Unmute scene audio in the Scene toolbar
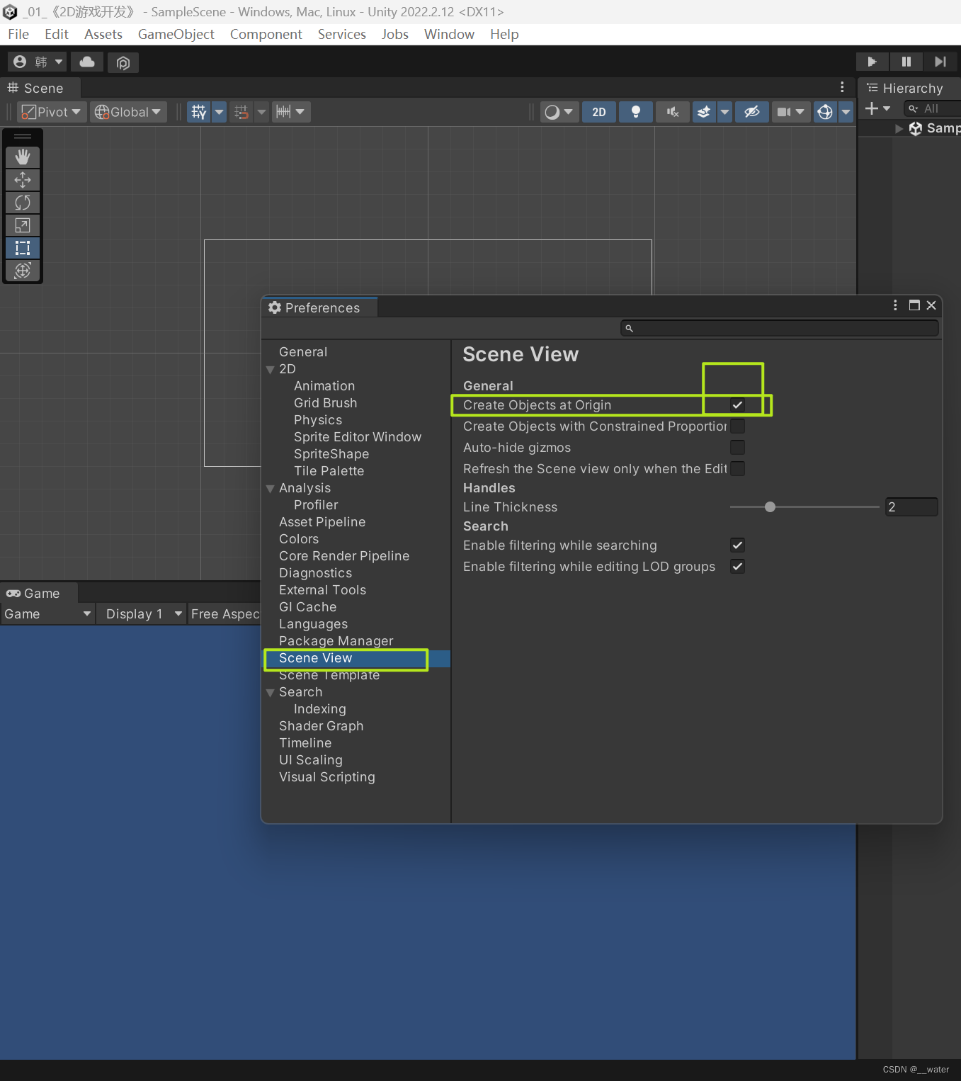961x1081 pixels. [x=671, y=111]
